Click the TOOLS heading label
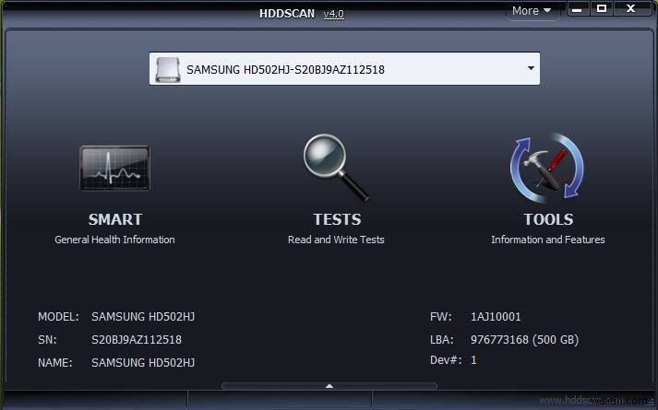 click(x=548, y=219)
